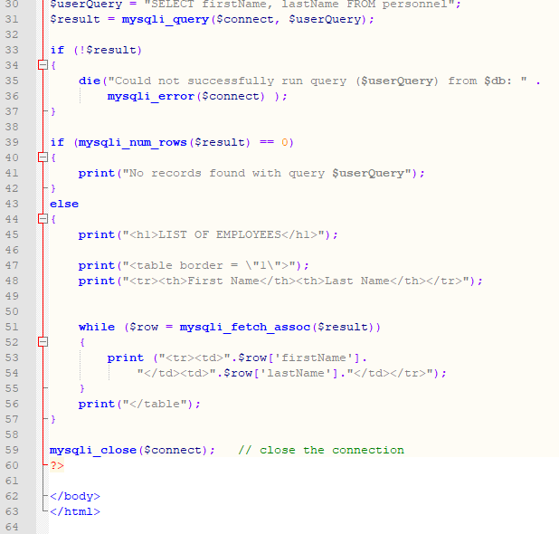Click the closing table print string

155,404
